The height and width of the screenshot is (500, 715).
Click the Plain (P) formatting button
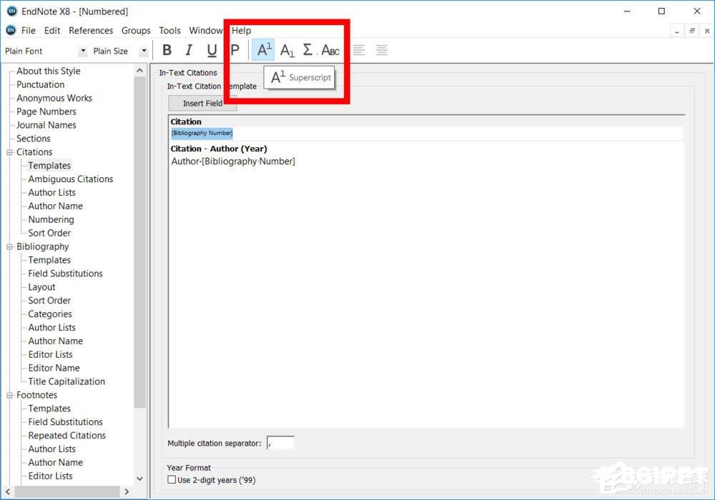(x=235, y=50)
